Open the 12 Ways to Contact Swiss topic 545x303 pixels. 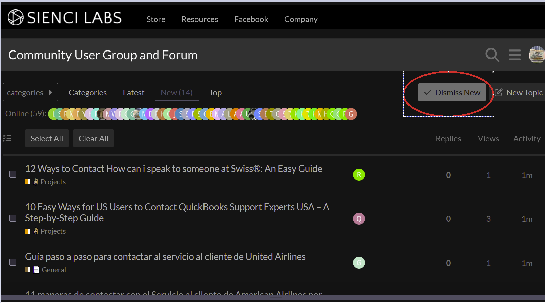[x=174, y=169]
